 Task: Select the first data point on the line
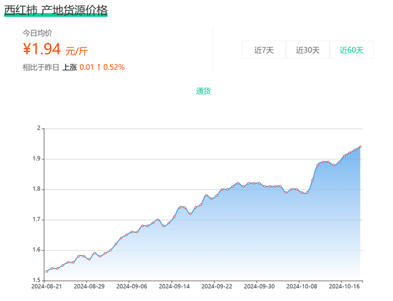[x=47, y=272]
